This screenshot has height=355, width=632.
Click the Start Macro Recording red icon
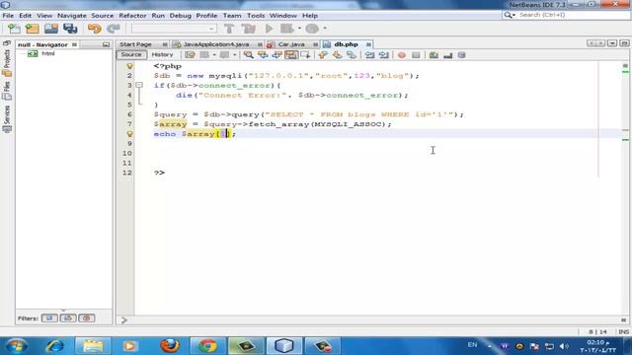tap(402, 55)
